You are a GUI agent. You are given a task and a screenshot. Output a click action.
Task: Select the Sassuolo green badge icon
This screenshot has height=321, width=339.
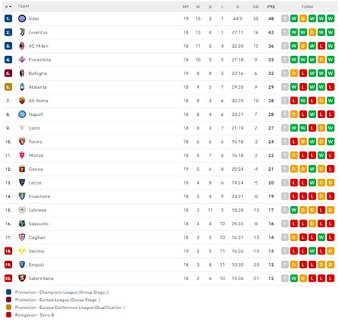coord(22,224)
